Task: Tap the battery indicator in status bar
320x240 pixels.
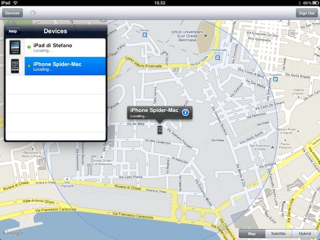Action: (x=313, y=3)
